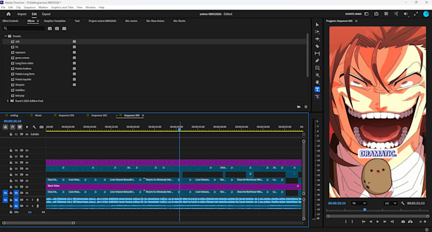The height and width of the screenshot is (232, 432).
Task: Toggle the lock on track V6
Action: (x=11, y=163)
